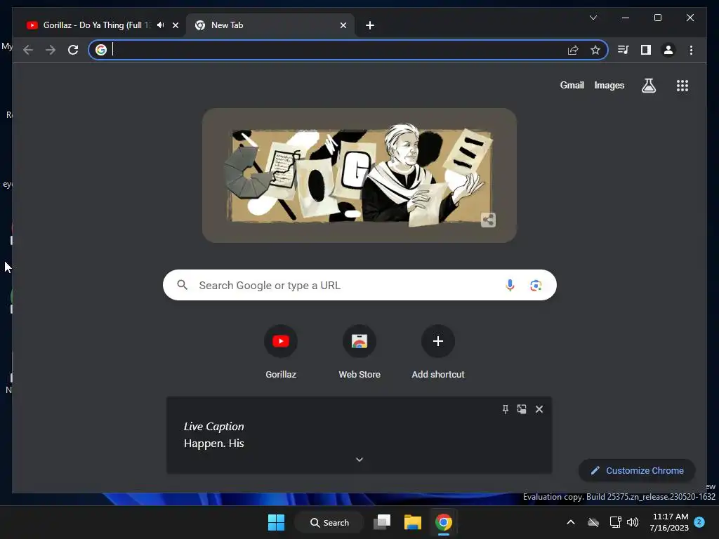Viewport: 719px width, 539px height.
Task: Click the Google icon in address bar
Action: pos(101,50)
